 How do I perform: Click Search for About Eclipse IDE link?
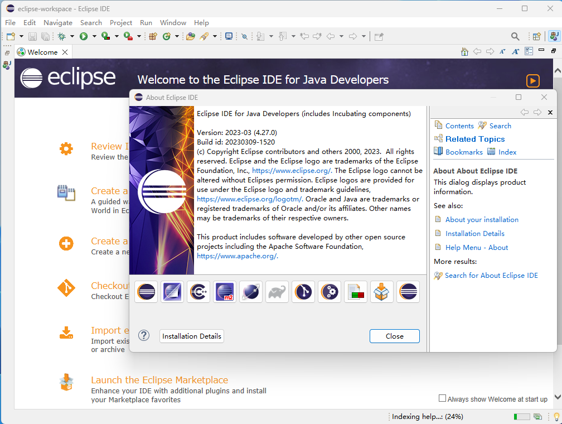pos(491,276)
